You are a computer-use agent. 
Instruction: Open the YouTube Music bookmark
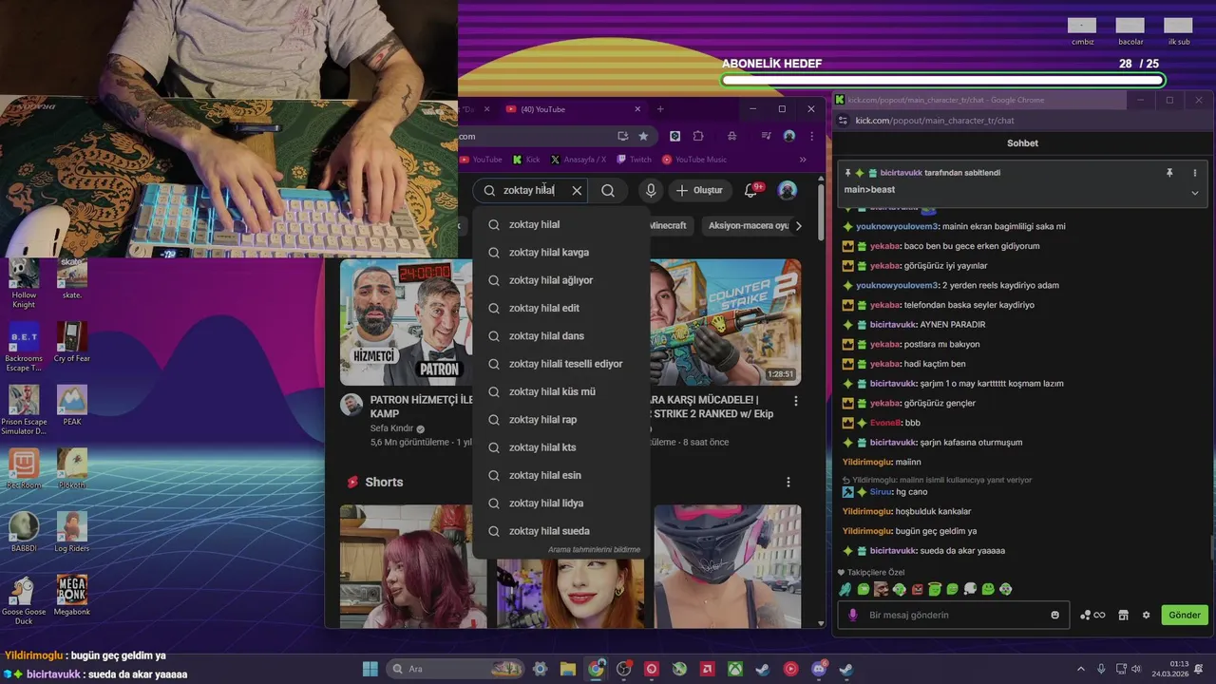[x=694, y=160]
